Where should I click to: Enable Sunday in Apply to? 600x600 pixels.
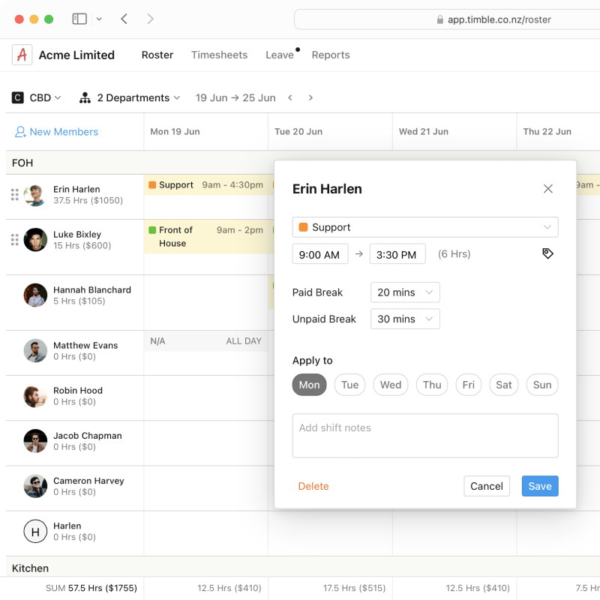pyautogui.click(x=541, y=385)
